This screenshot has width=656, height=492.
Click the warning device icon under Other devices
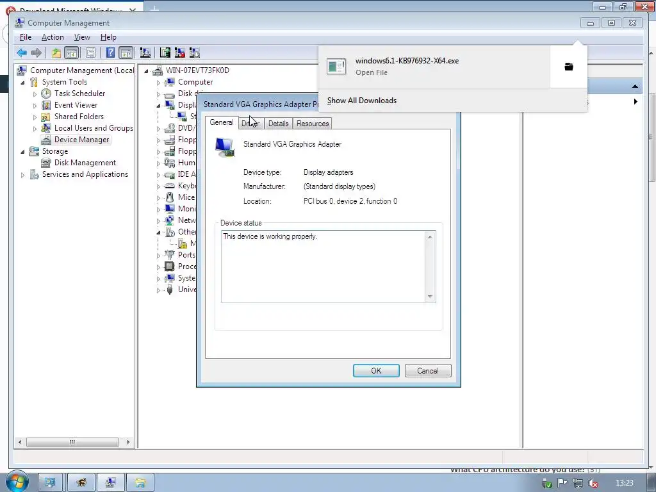pos(183,243)
